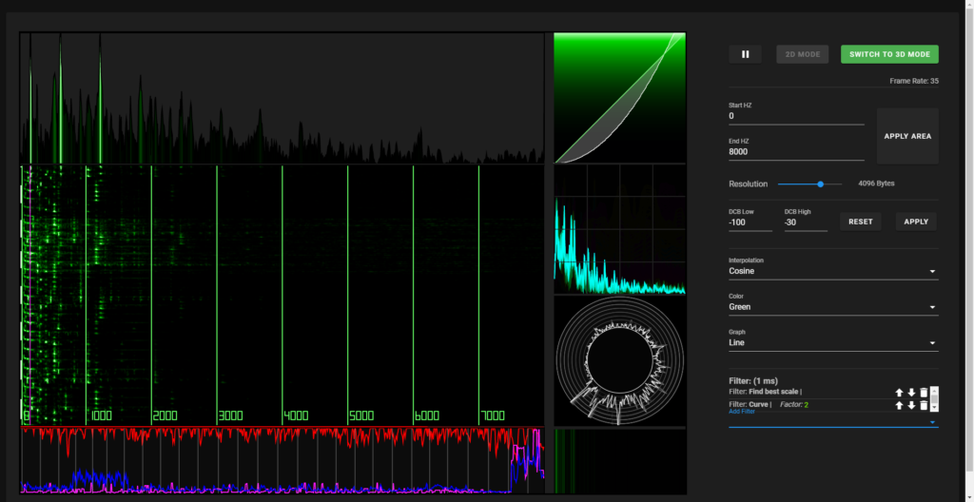Reset the DCB range
Image resolution: width=974 pixels, height=502 pixels.
click(860, 222)
